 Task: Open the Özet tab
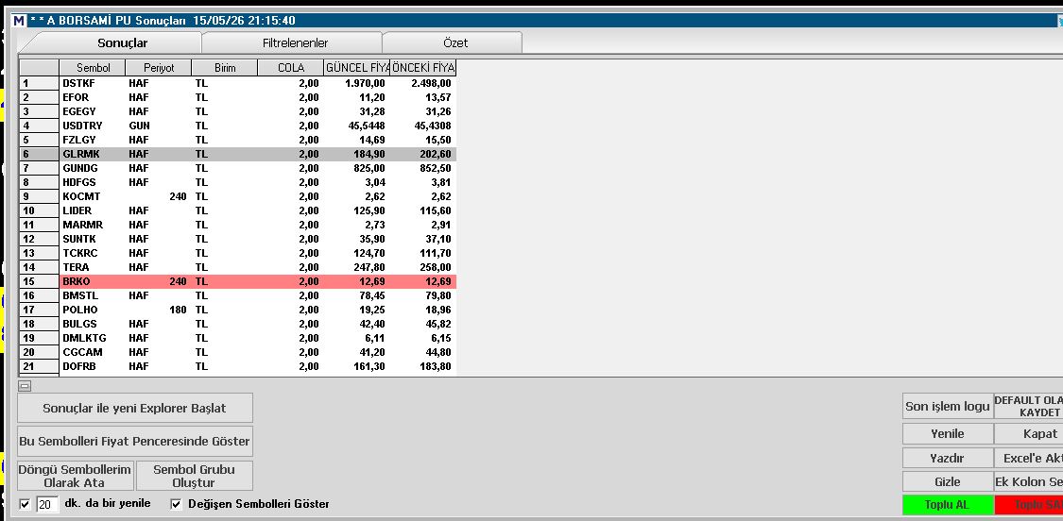pos(454,42)
